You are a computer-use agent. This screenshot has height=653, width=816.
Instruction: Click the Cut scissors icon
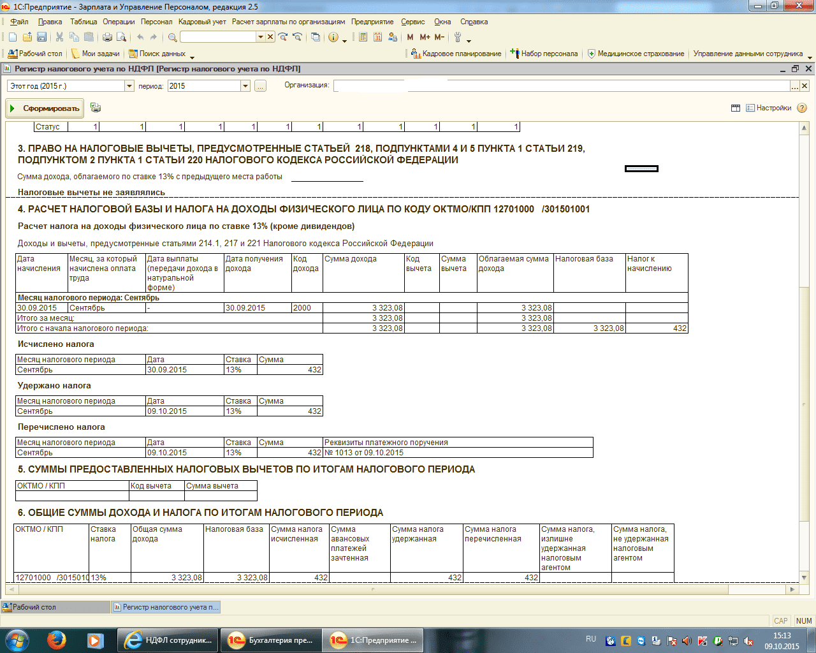(59, 37)
